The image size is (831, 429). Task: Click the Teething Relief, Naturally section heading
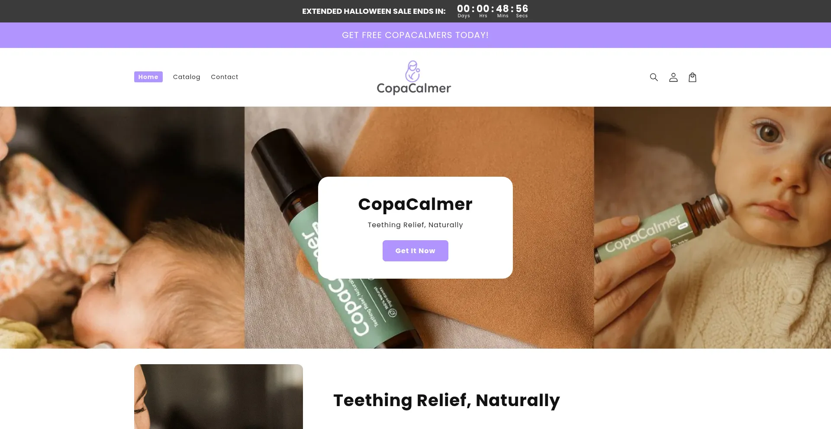[447, 400]
